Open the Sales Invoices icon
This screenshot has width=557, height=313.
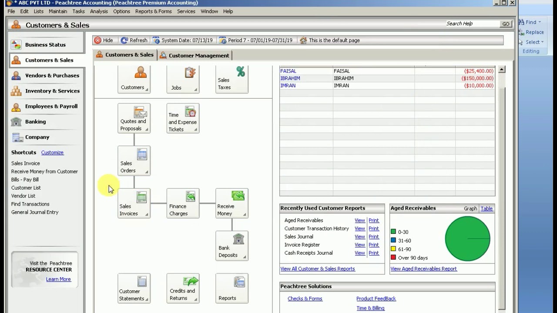(134, 203)
